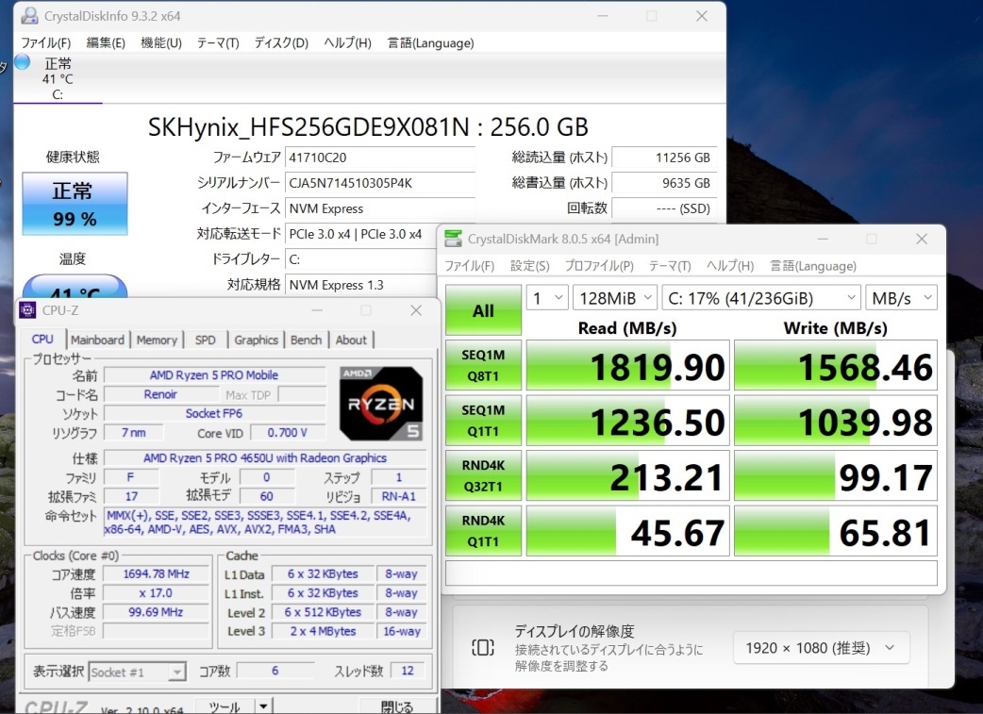Click the rotation rate value ---- (SSD)
This screenshot has width=983, height=714.
(x=664, y=208)
